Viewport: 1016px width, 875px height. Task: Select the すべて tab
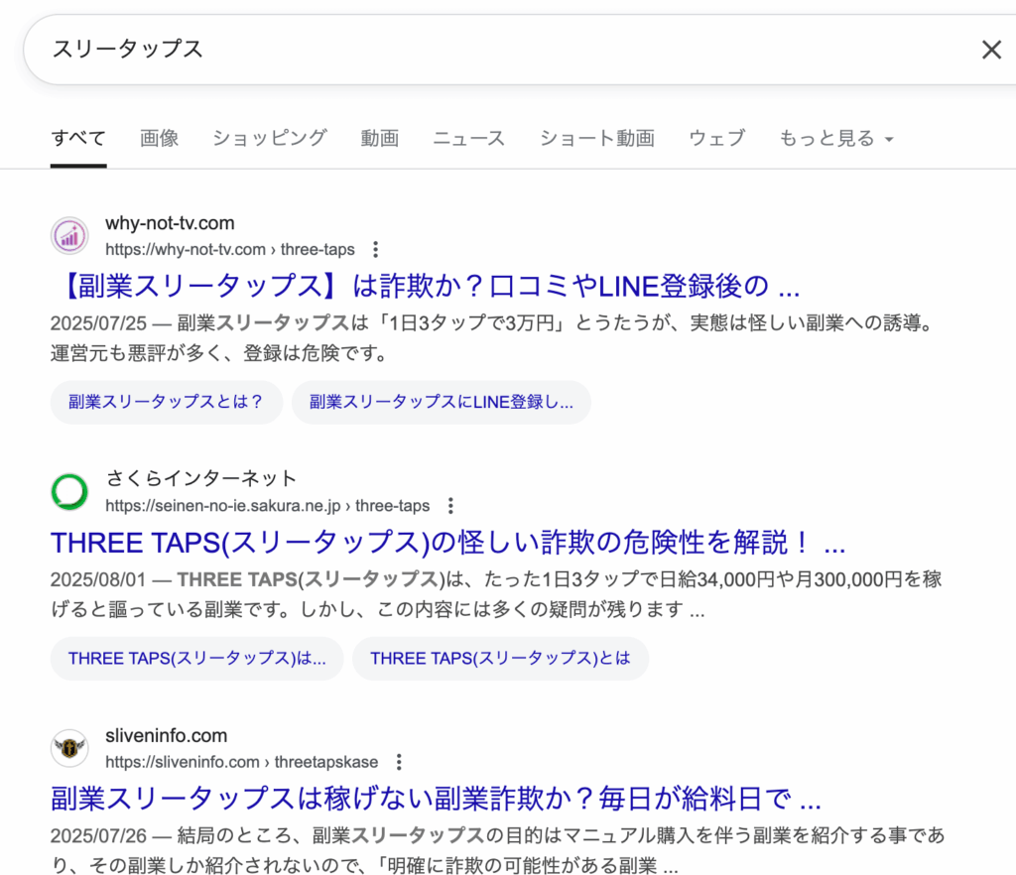point(78,138)
